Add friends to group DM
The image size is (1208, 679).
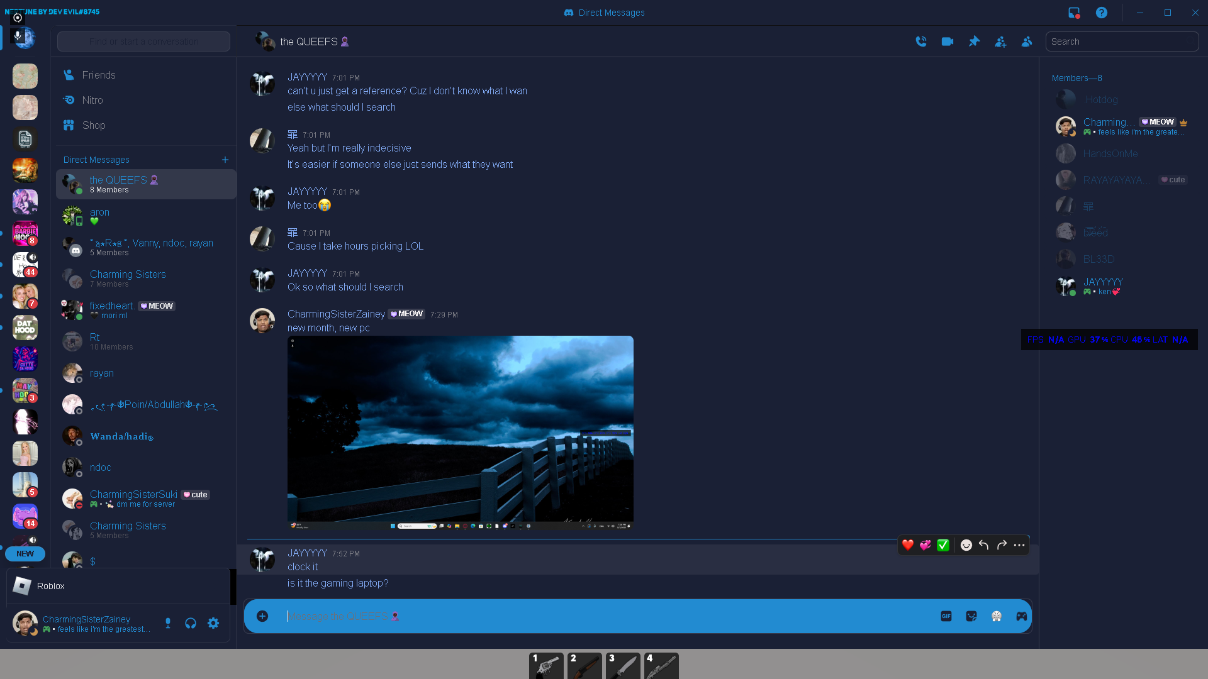pos(1000,41)
